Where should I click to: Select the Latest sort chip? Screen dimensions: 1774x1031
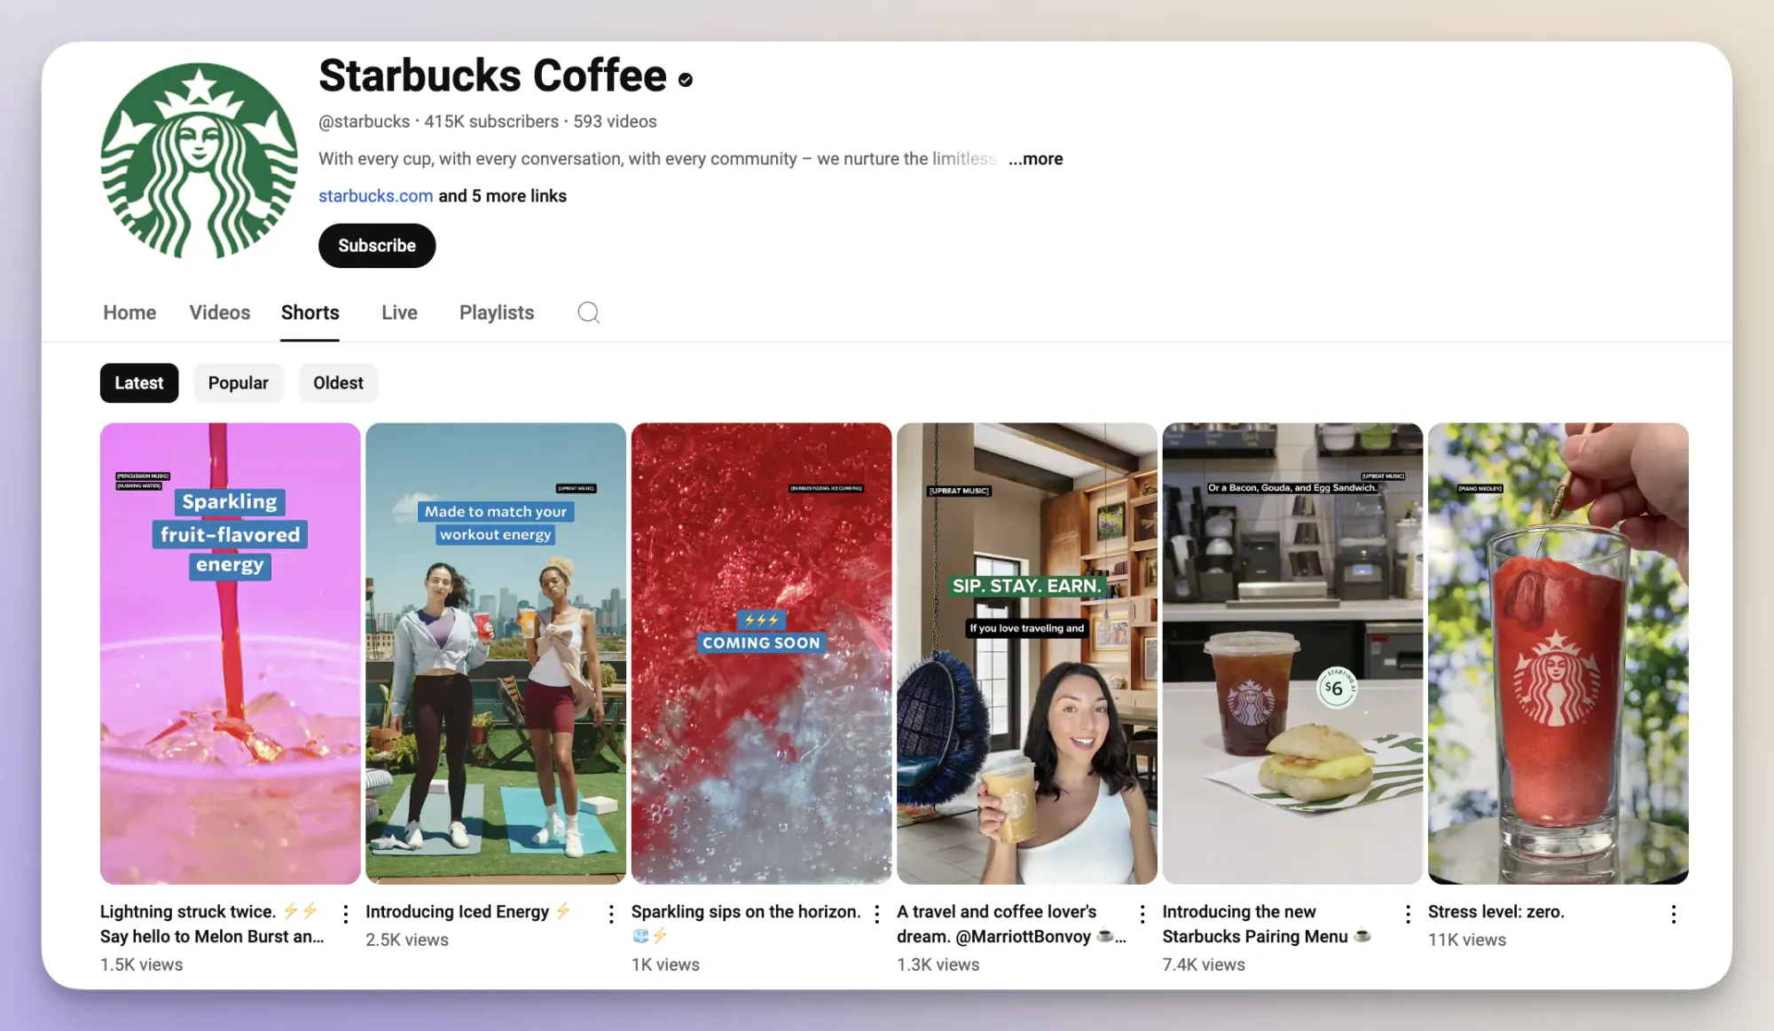pyautogui.click(x=139, y=382)
